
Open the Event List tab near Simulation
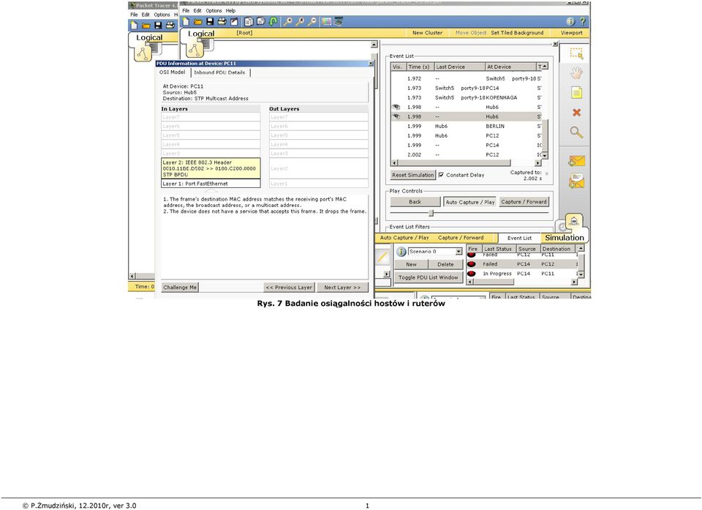click(519, 238)
